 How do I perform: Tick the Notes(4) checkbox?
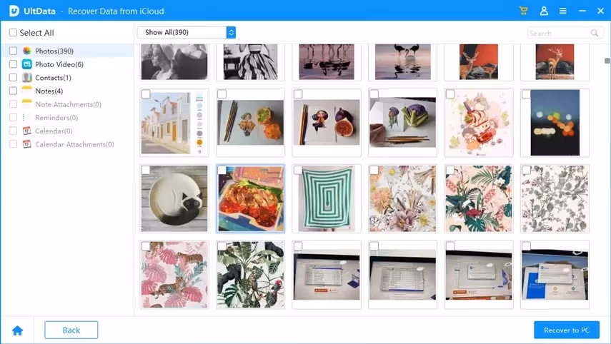point(13,91)
